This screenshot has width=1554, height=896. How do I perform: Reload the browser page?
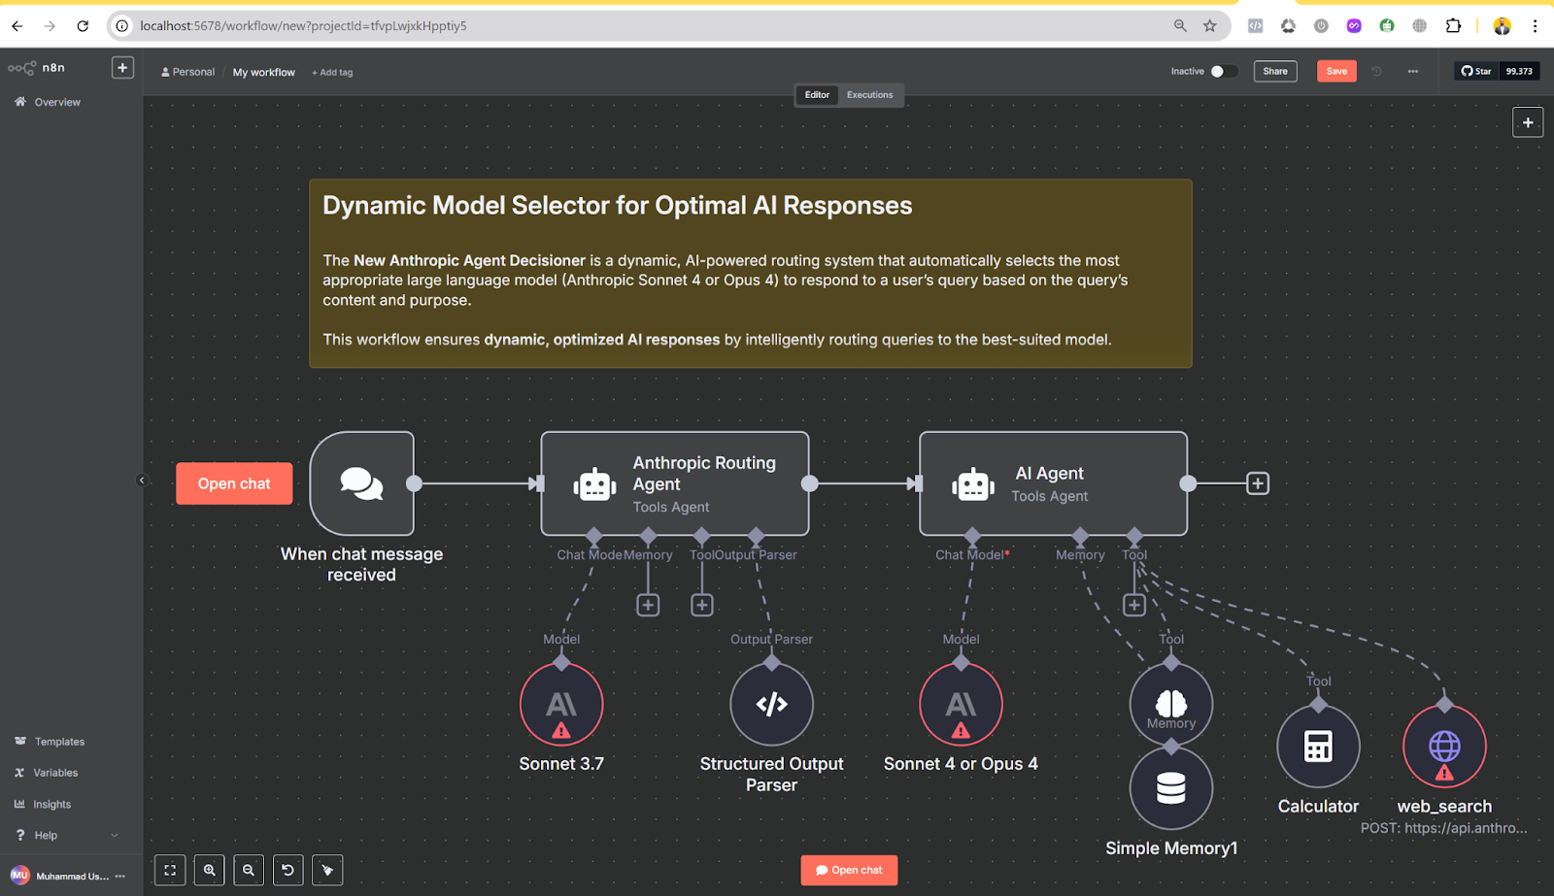83,26
